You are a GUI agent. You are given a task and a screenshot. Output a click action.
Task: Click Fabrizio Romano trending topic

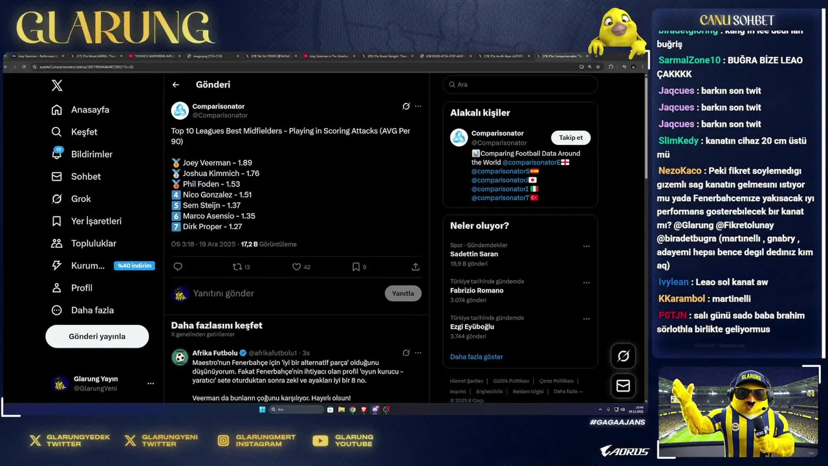pyautogui.click(x=477, y=291)
